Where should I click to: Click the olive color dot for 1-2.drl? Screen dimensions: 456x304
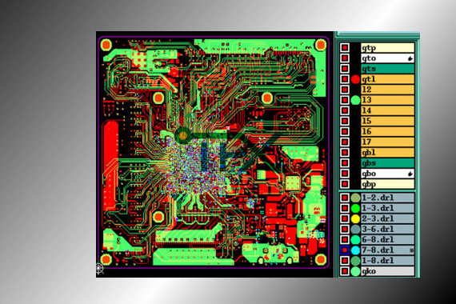click(355, 198)
